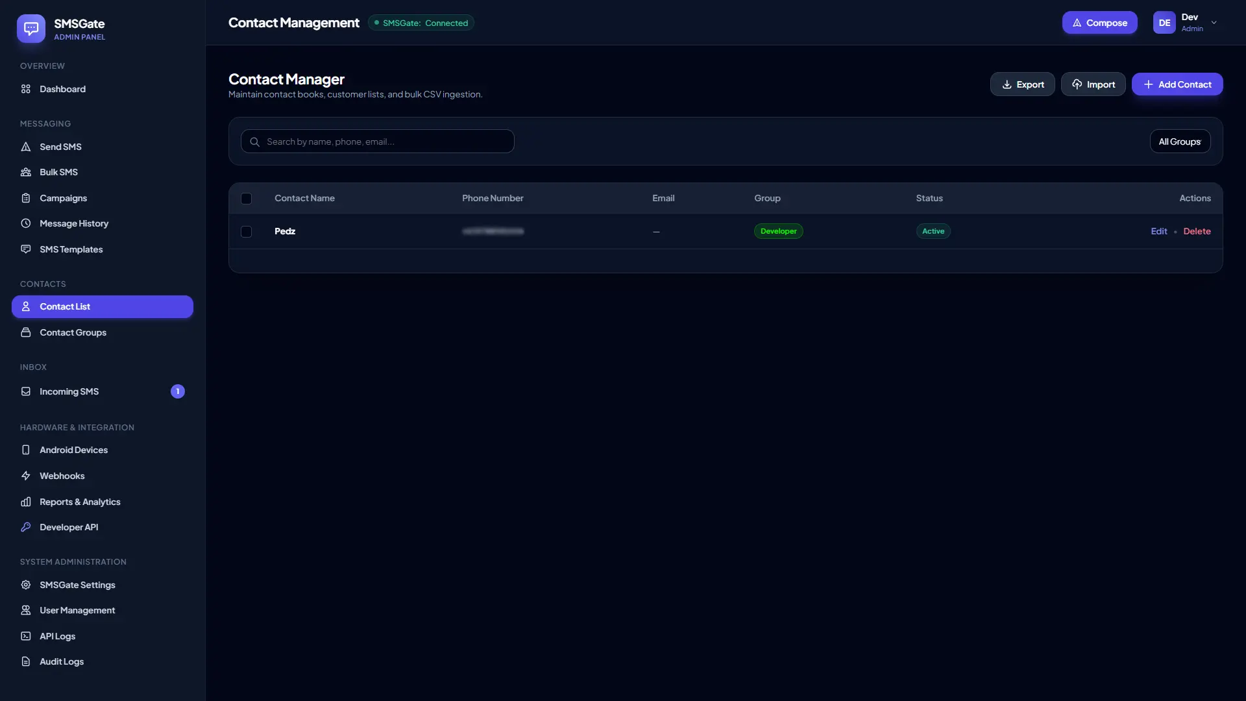The image size is (1246, 701).
Task: Open Reports & Analytics
Action: pyautogui.click(x=103, y=502)
